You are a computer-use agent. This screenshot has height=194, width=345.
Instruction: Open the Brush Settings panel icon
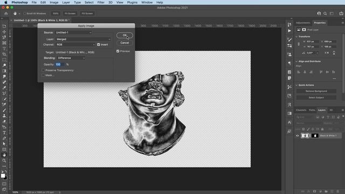pyautogui.click(x=289, y=39)
